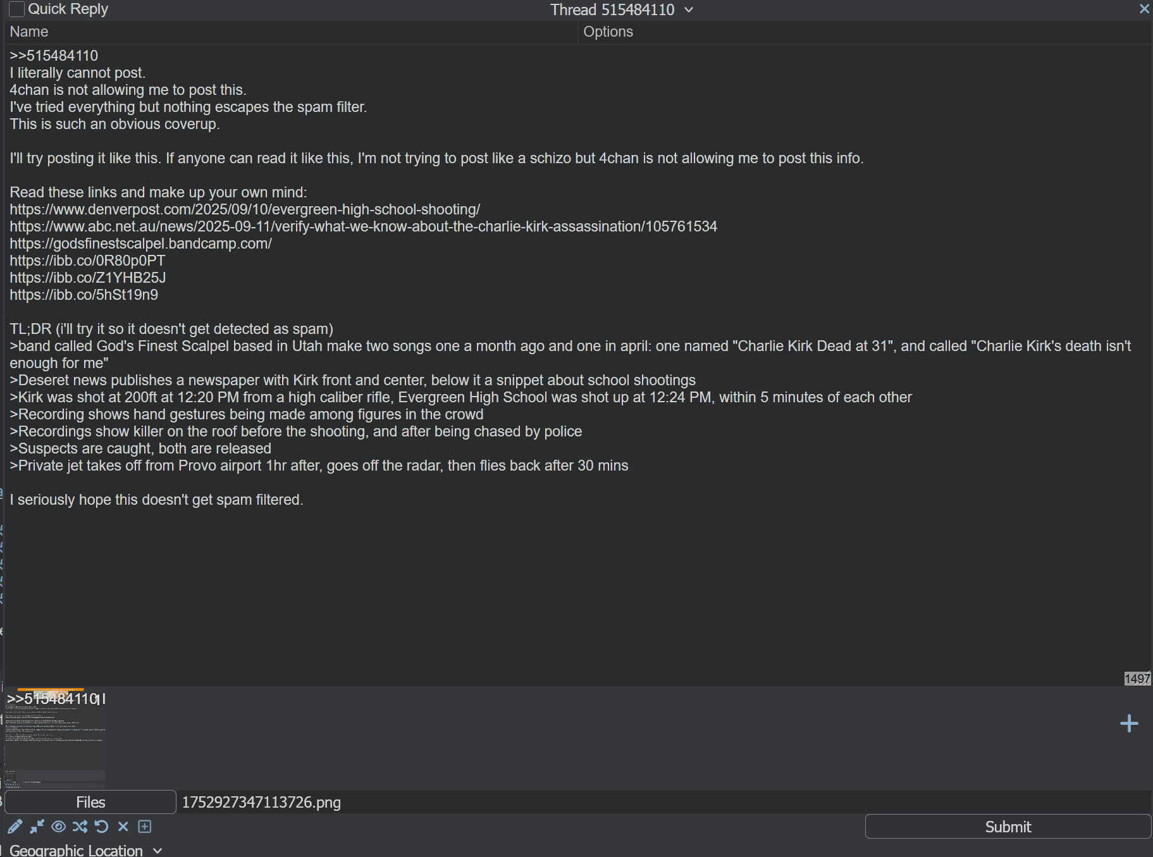
Task: Tick the Quick Reply persistent checkbox
Action: tap(17, 9)
